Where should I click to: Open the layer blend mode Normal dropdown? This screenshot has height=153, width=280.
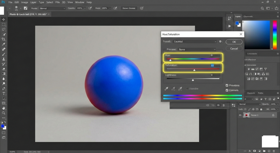coord(250,104)
